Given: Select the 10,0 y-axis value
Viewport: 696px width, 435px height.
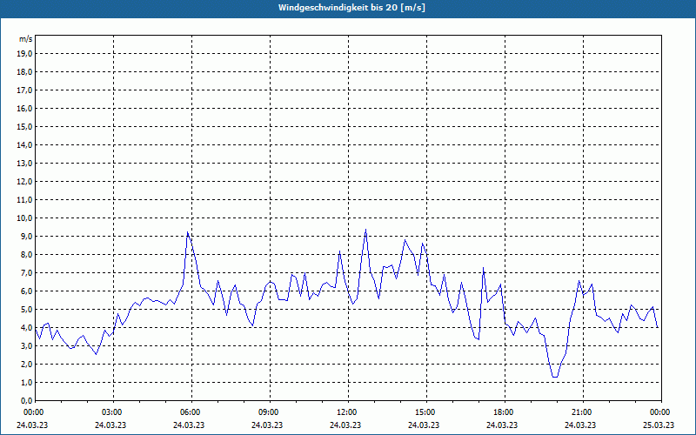Looking at the screenshot, I should coord(24,218).
